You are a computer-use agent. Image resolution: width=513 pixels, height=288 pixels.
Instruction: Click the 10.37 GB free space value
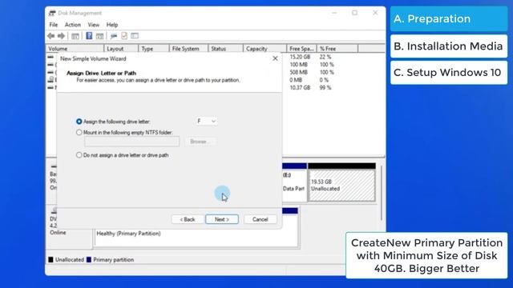300,87
